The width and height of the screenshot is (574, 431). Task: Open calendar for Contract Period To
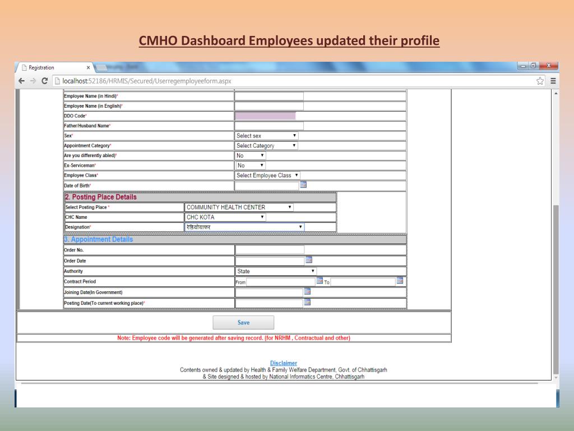(400, 281)
